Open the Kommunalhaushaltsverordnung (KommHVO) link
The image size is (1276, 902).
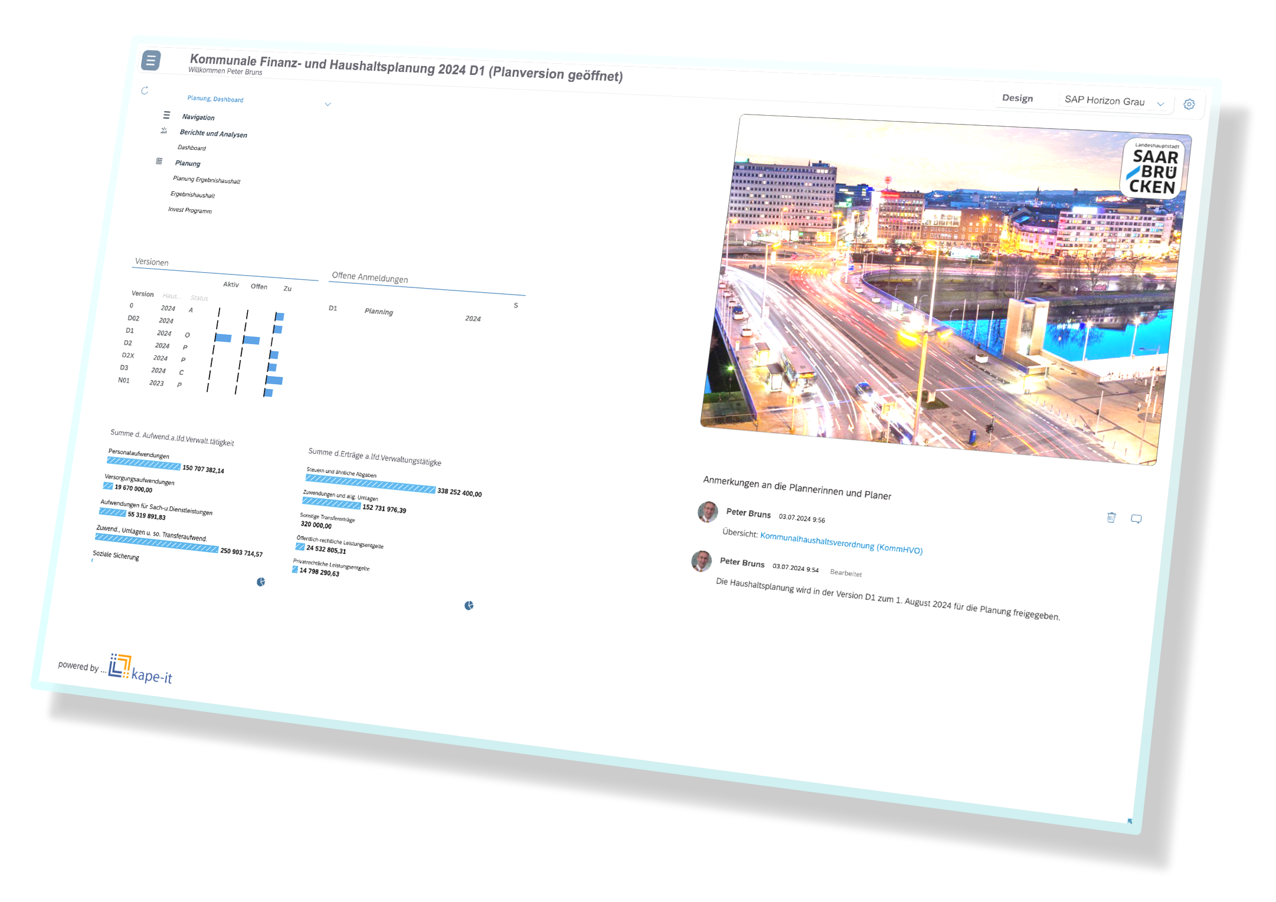pos(840,543)
